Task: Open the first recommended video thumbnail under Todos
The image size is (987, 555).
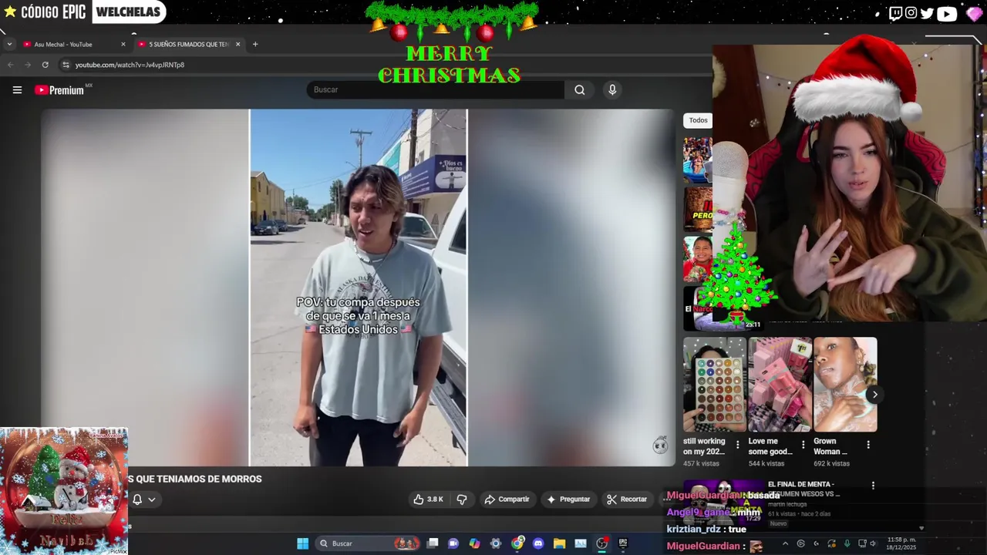Action: tap(697, 160)
